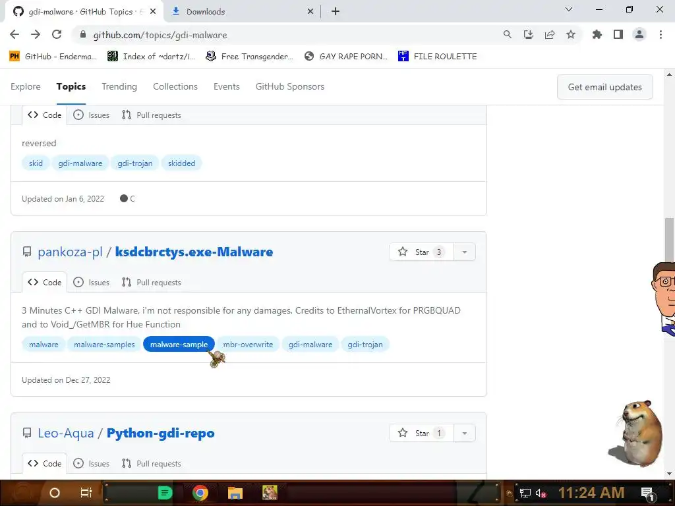Screen dimensions: 675x506
Task: Click the skidded topic tag
Action: click(182, 163)
